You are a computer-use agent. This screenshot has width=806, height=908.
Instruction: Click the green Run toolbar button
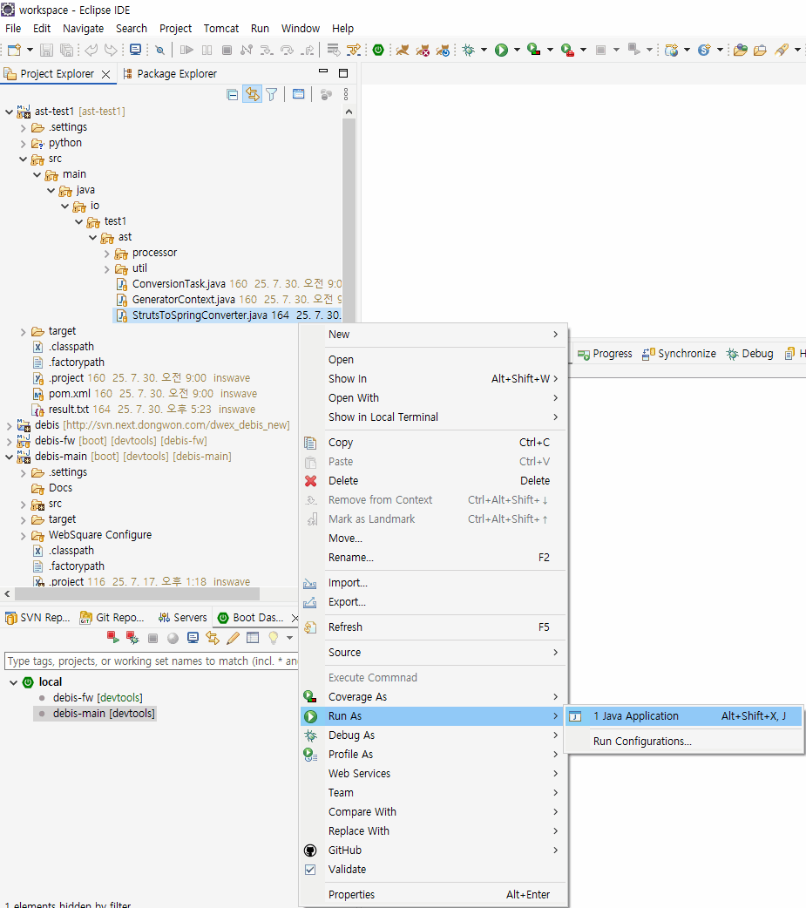click(501, 51)
